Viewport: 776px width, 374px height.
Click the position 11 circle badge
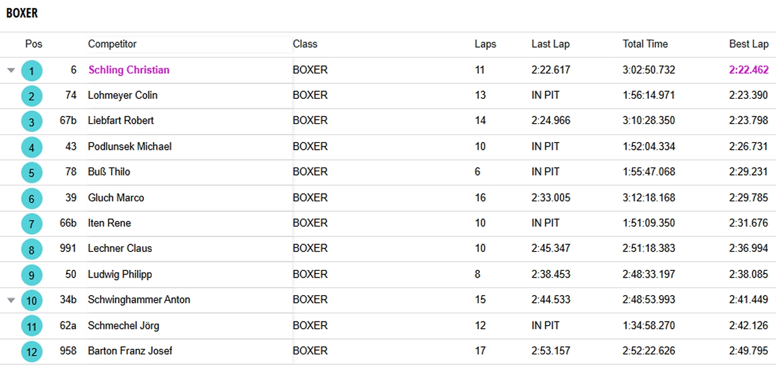[x=32, y=326]
